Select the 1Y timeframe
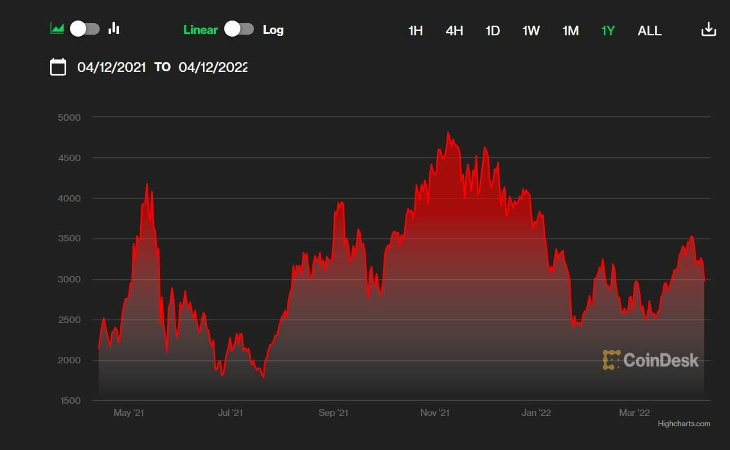This screenshot has width=730, height=450. click(x=608, y=31)
